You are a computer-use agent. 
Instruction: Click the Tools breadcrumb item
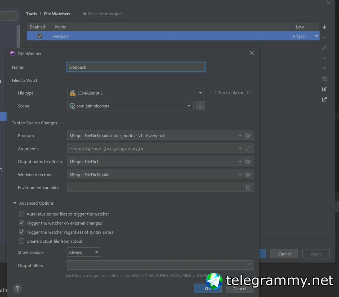31,14
